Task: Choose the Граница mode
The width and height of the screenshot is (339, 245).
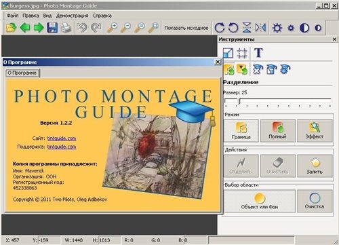Action: pyautogui.click(x=241, y=131)
